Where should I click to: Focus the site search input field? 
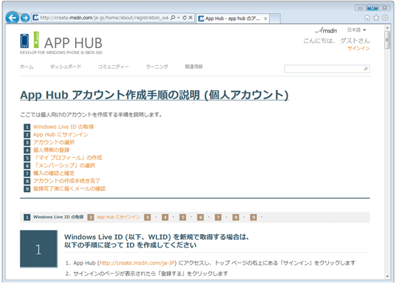(323, 68)
